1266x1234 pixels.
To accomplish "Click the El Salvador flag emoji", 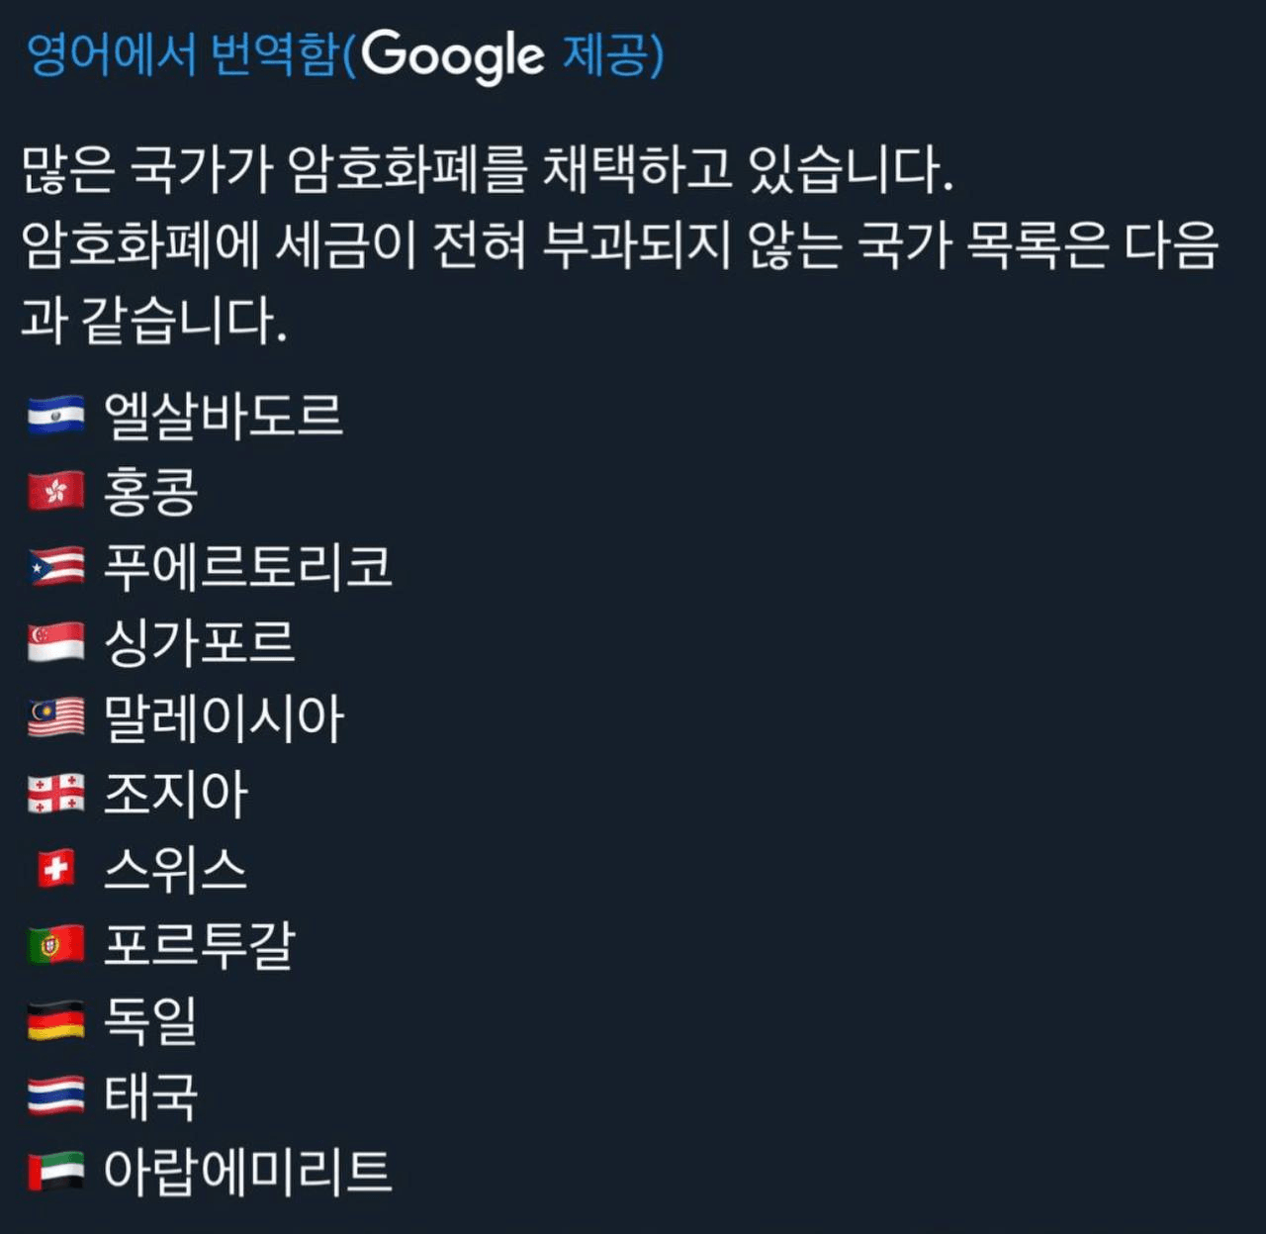I will pyautogui.click(x=56, y=416).
